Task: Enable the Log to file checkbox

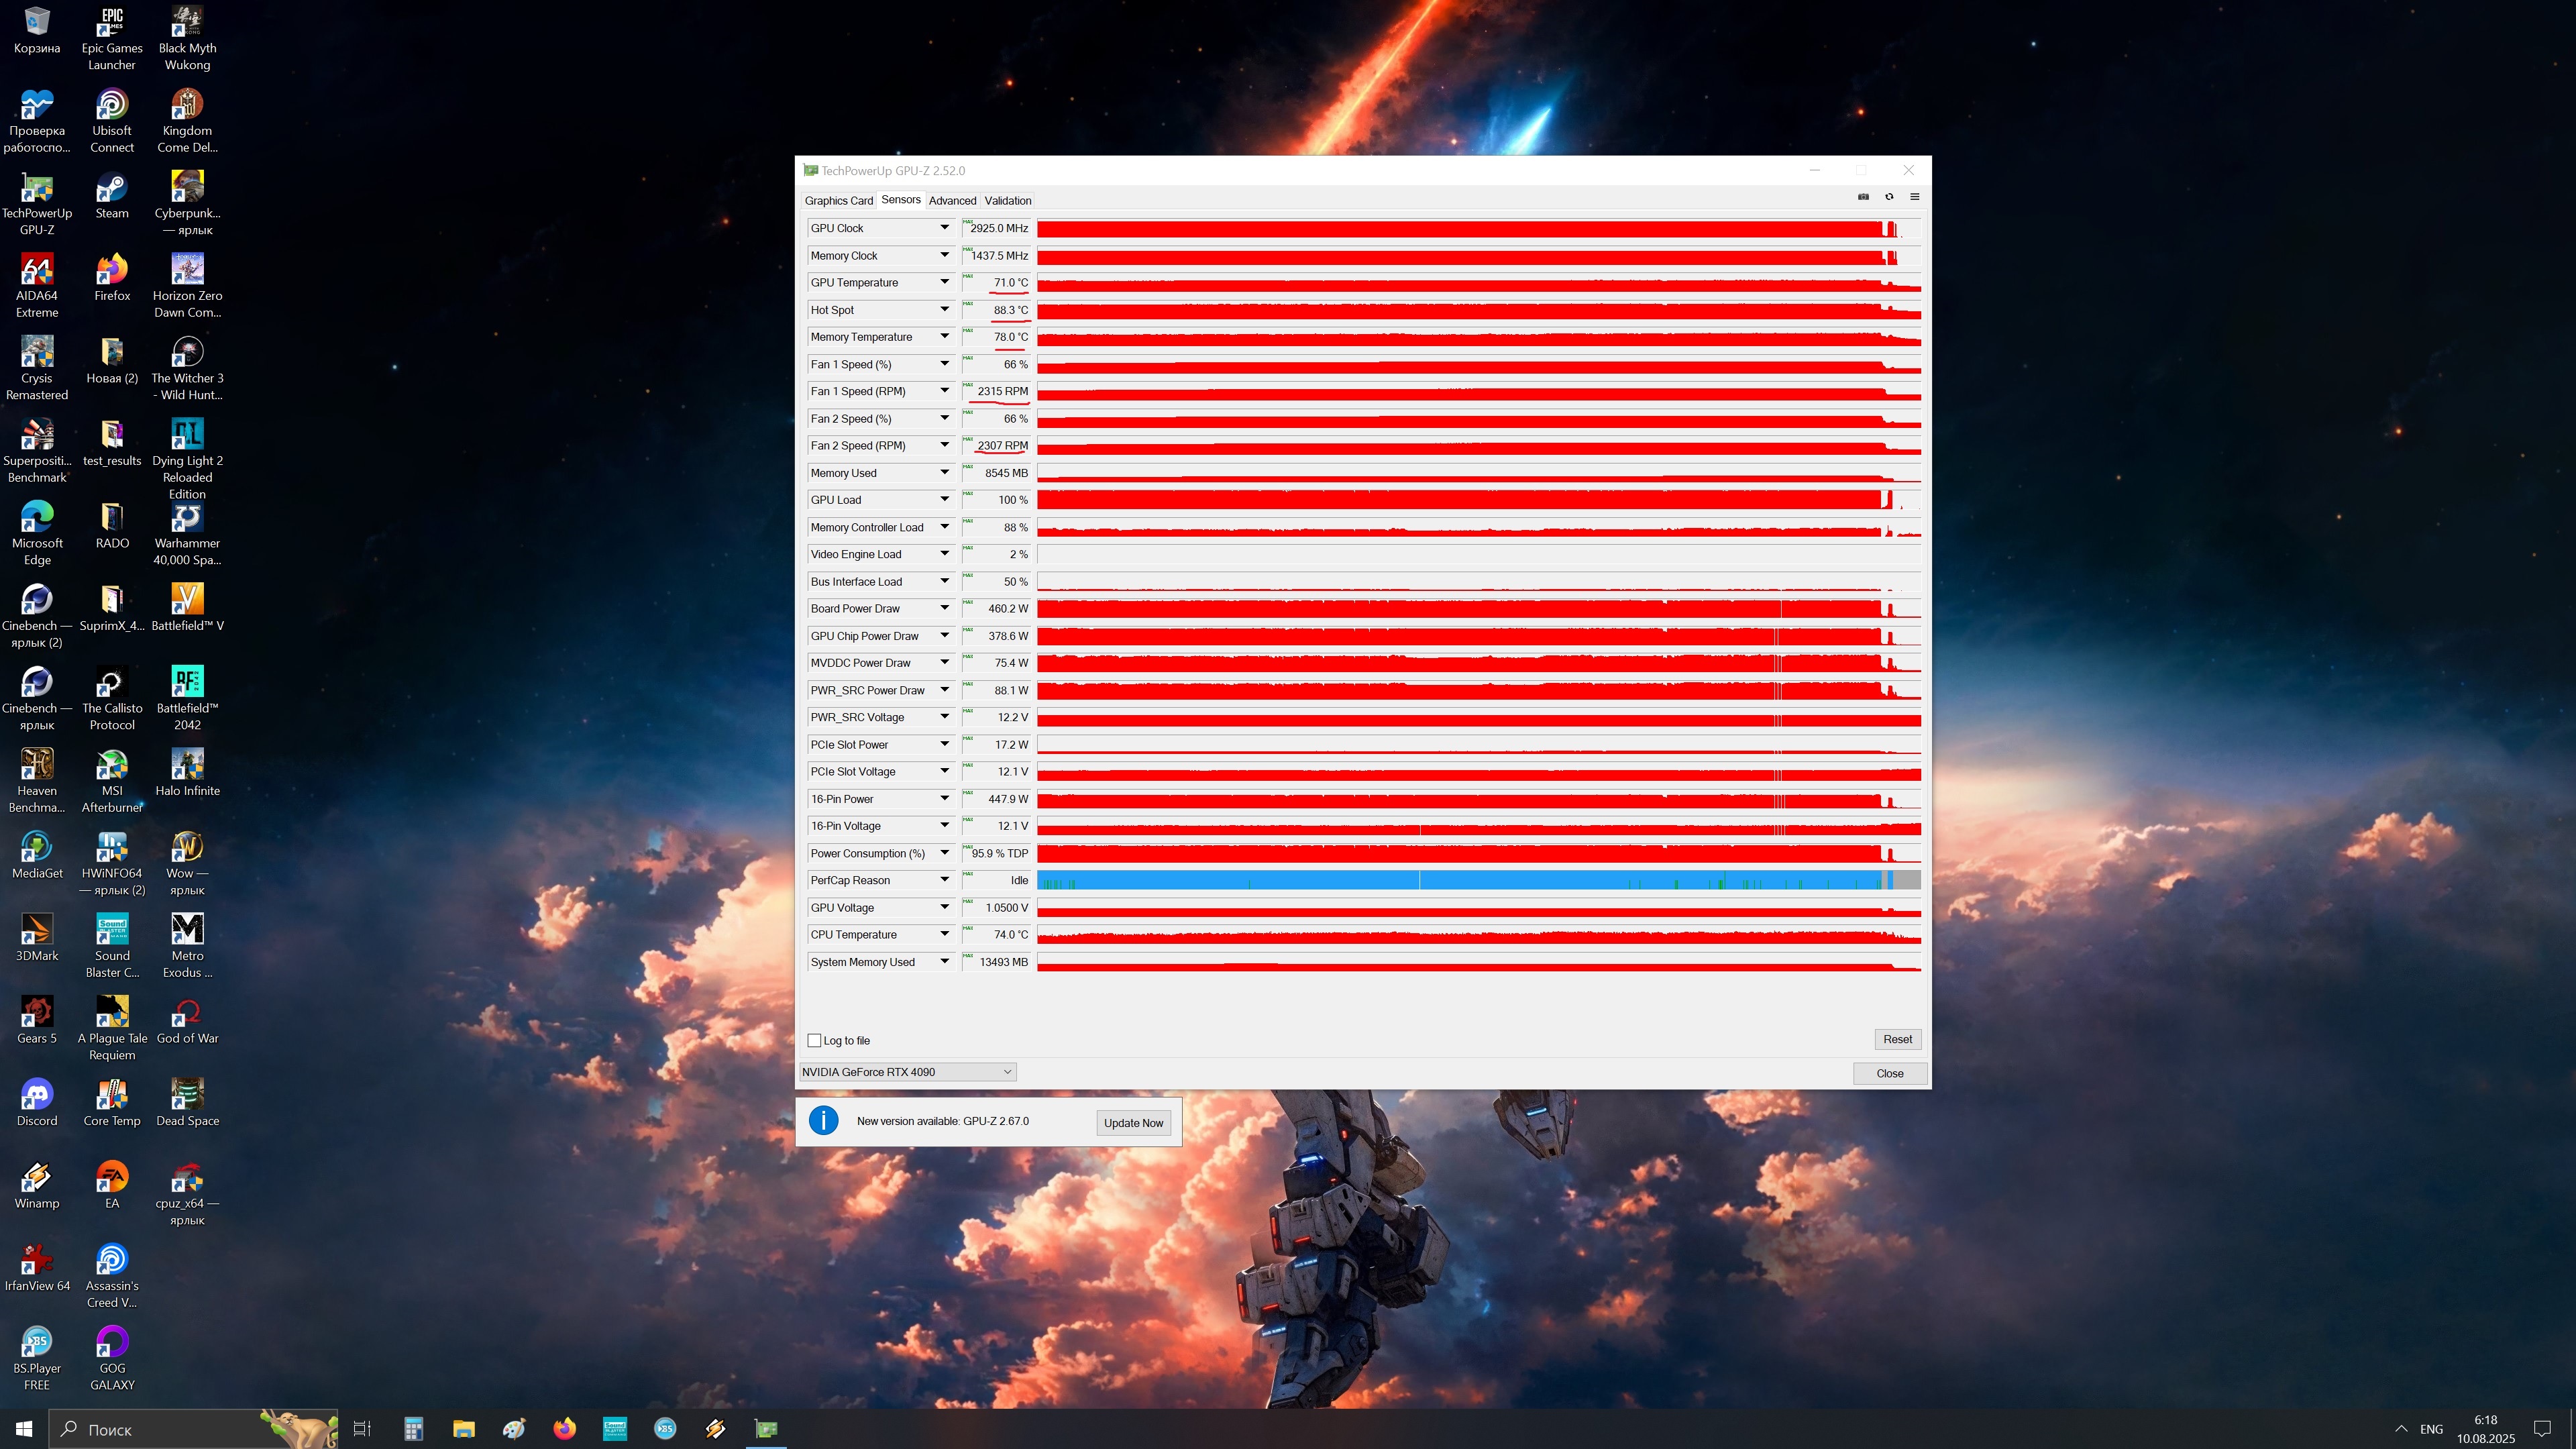Action: tap(814, 1041)
